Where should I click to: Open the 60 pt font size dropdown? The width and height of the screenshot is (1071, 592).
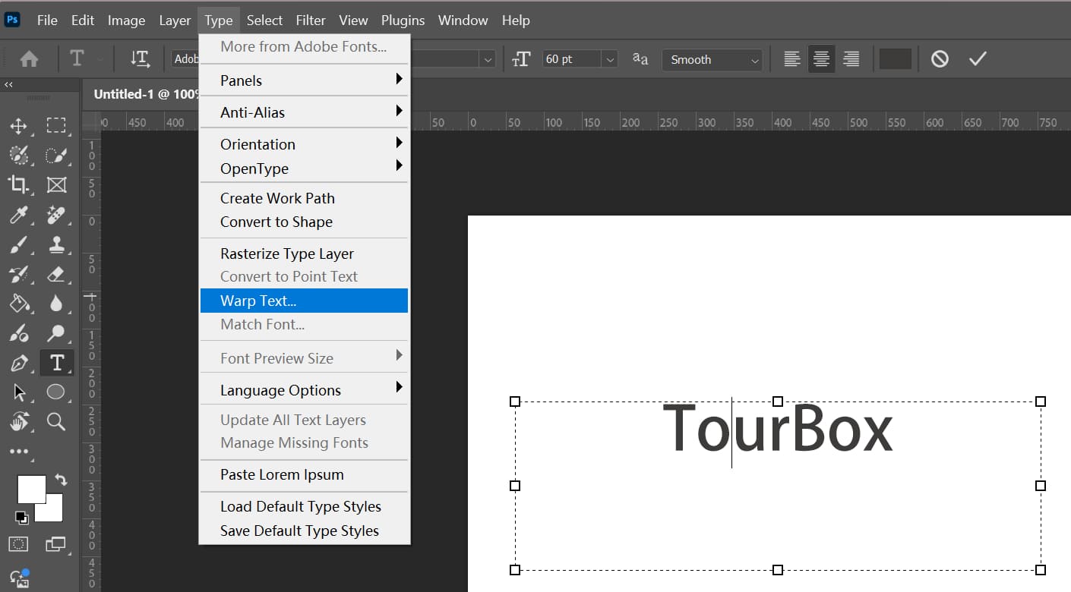tap(610, 59)
